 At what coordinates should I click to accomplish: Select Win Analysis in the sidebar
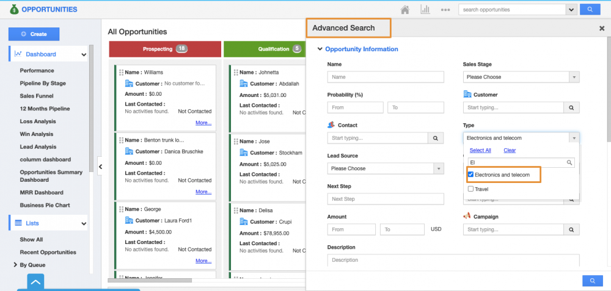coord(37,134)
